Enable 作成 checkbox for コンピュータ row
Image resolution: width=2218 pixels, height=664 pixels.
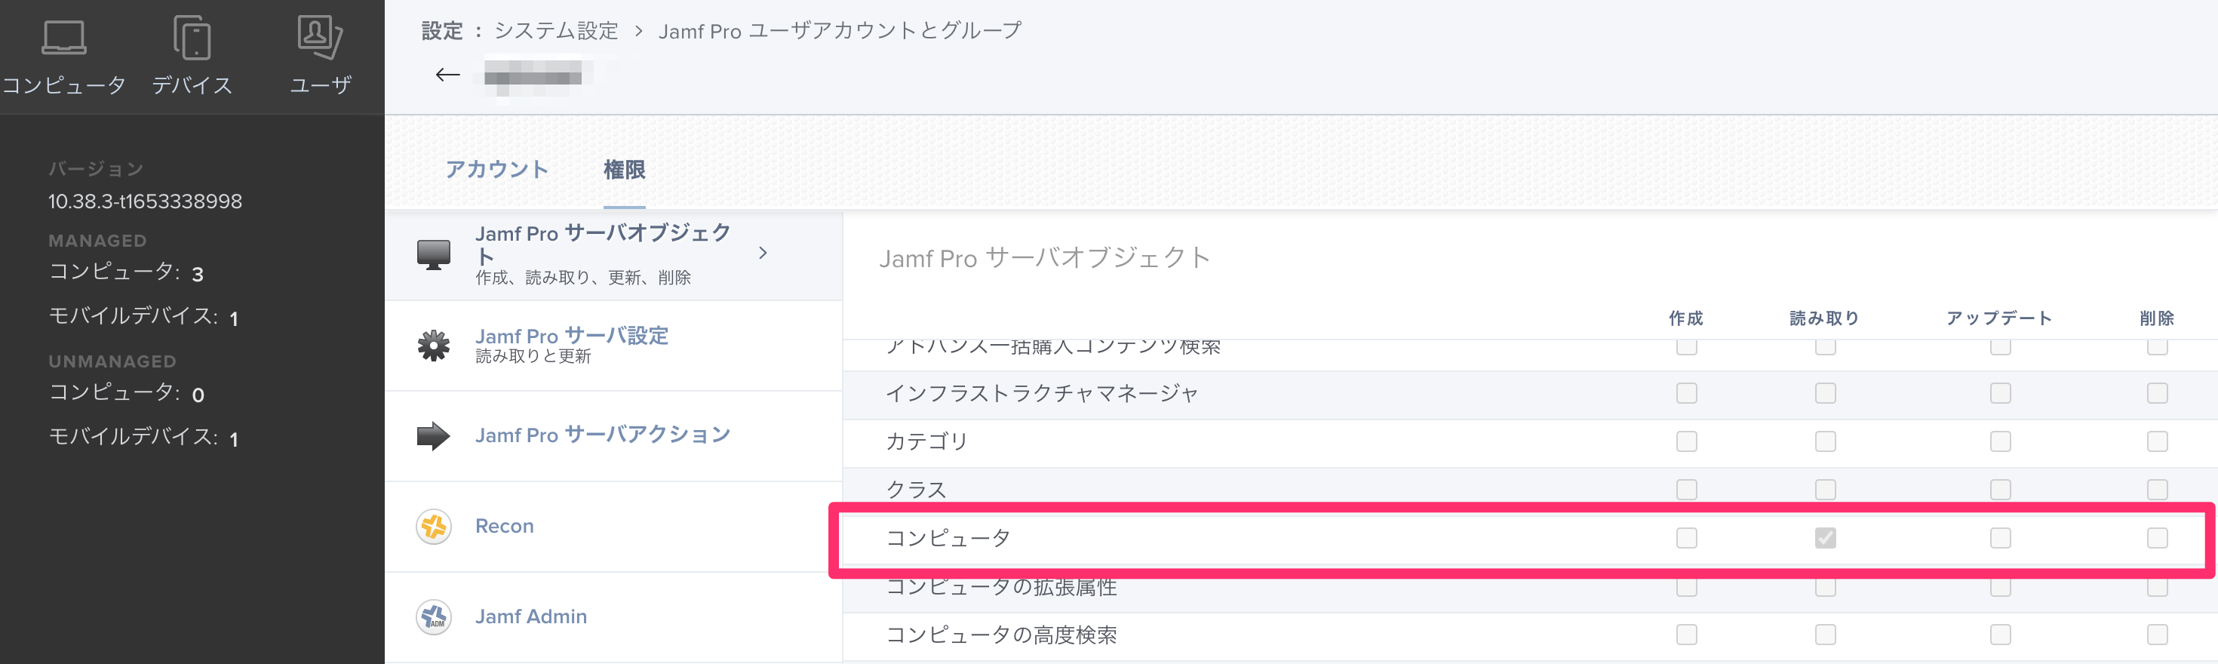point(1686,537)
